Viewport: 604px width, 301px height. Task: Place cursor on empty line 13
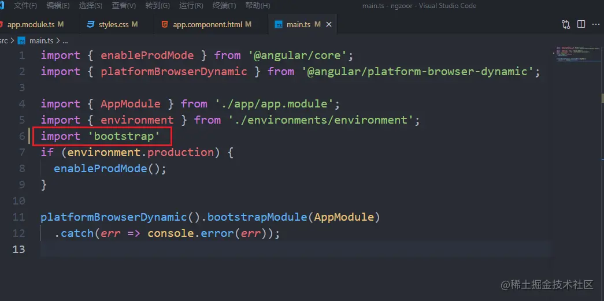click(295, 250)
